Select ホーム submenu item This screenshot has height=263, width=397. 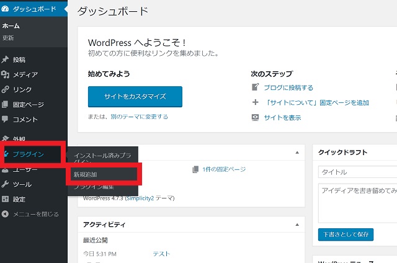click(x=11, y=26)
